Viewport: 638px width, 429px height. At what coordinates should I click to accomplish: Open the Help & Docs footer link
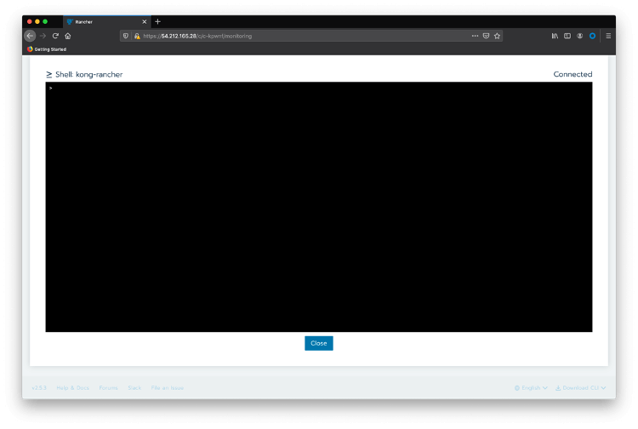click(72, 387)
